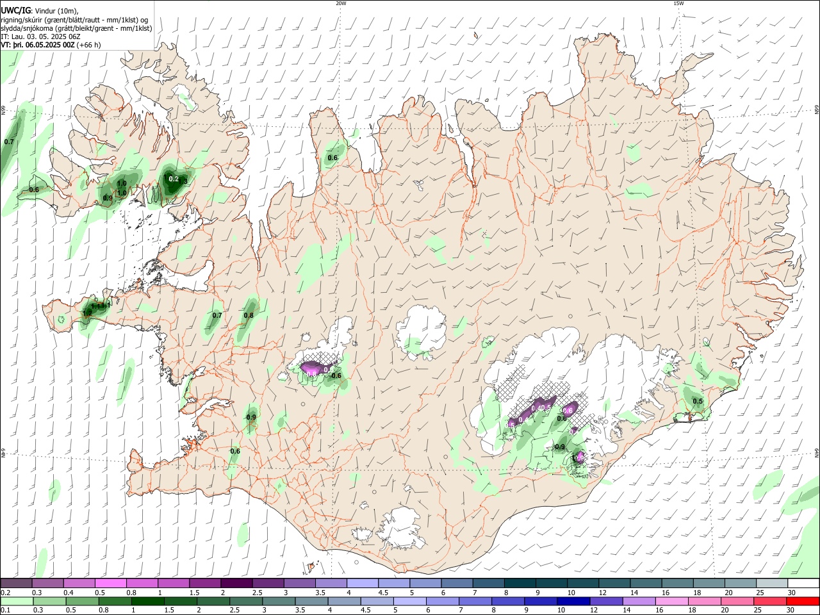Pick the palest green first rain scale swatch
The image size is (820, 615).
pos(16,602)
